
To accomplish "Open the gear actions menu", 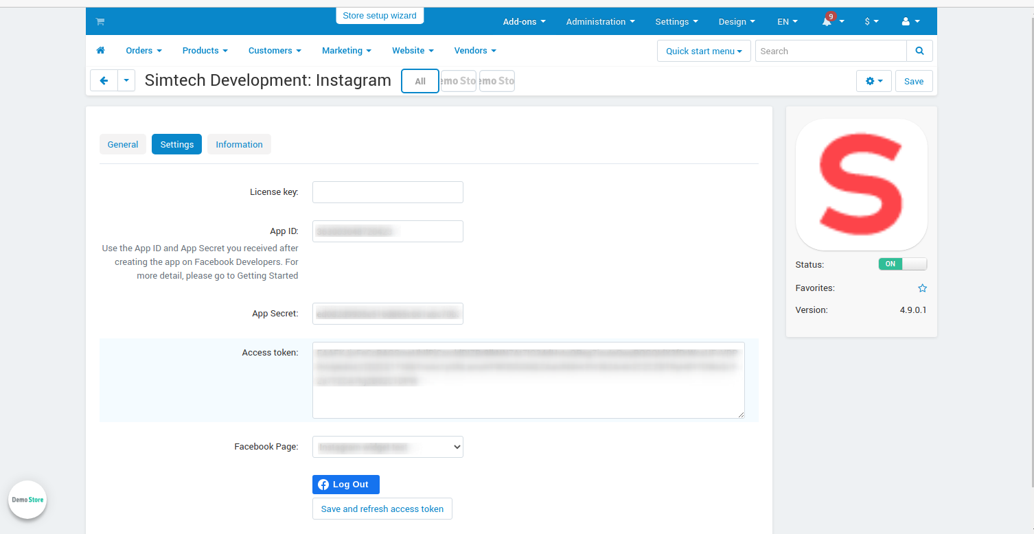I will pos(874,81).
